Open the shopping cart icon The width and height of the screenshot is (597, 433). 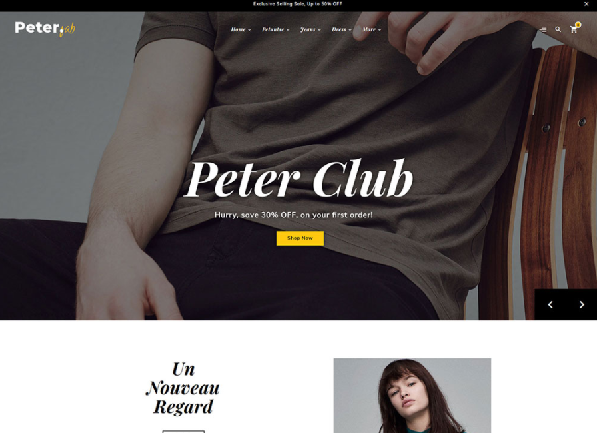point(574,30)
